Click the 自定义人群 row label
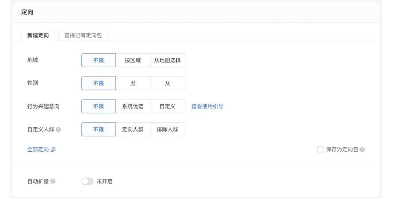Viewport: 398px width, 223px height. click(41, 129)
